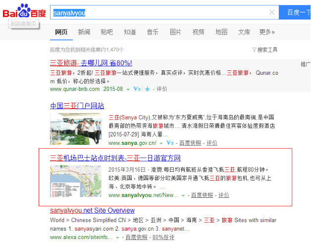Click the 到百度首页 tooltip
This screenshot has height=245, width=311.
coord(23,24)
